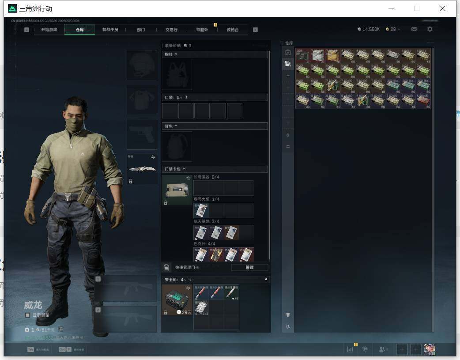Click swap arrows on the knife slot
The image size is (460, 360).
(153, 157)
